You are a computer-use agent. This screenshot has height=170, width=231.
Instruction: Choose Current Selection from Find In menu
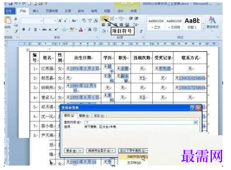(133, 157)
